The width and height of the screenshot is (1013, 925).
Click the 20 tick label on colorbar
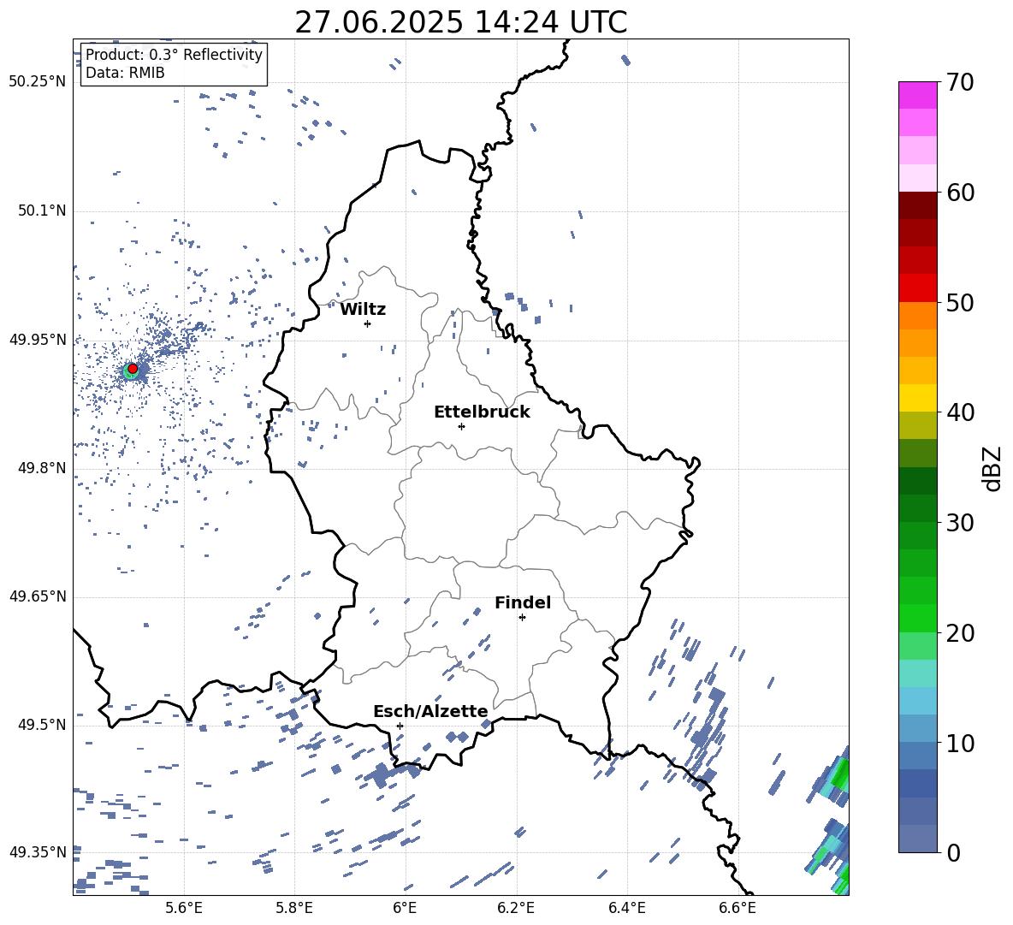[x=960, y=633]
